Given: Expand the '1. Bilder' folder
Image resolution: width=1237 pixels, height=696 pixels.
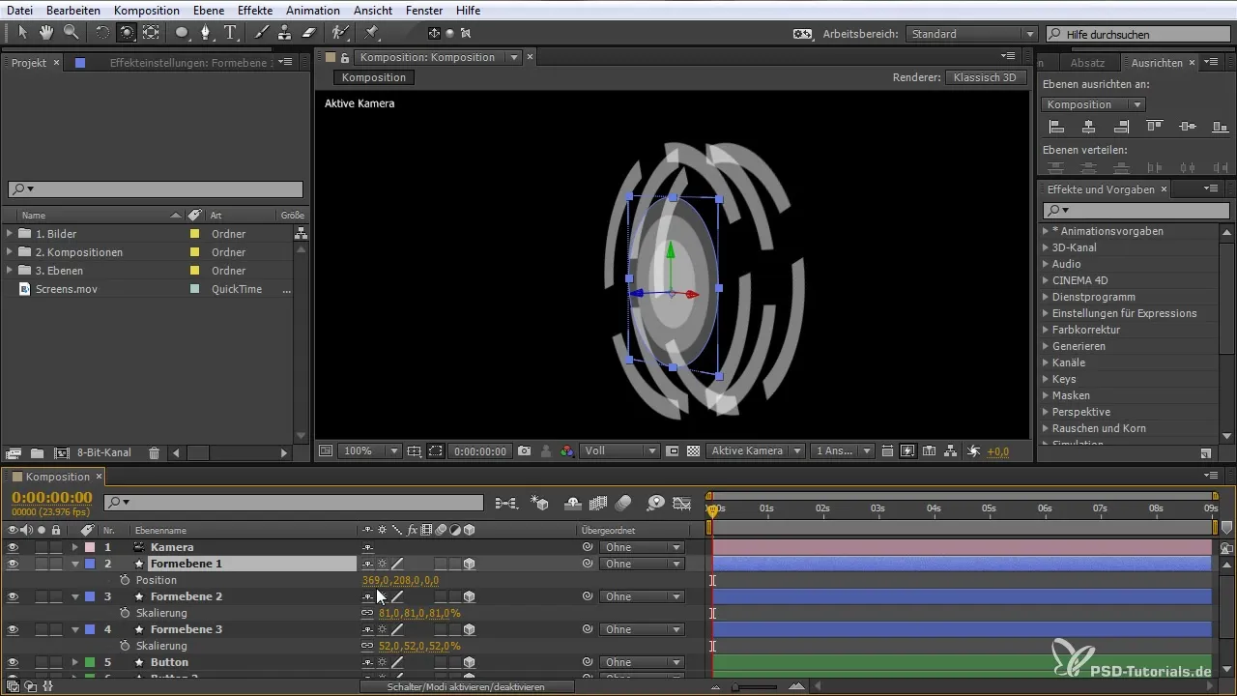Looking at the screenshot, I should coord(10,234).
